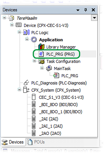
Task: Collapse the Application node
Action: coord(27,39)
